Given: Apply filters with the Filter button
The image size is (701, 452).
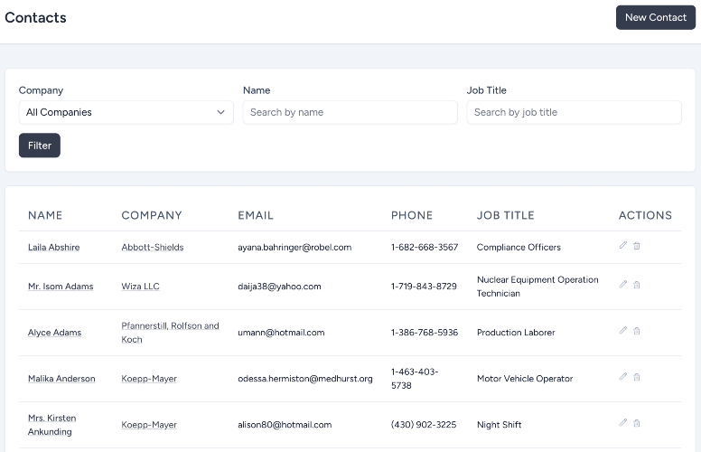Looking at the screenshot, I should coord(40,146).
